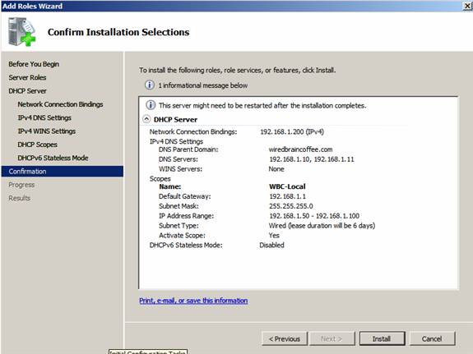Open the IPv4 DNS Settings page

(x=44, y=117)
